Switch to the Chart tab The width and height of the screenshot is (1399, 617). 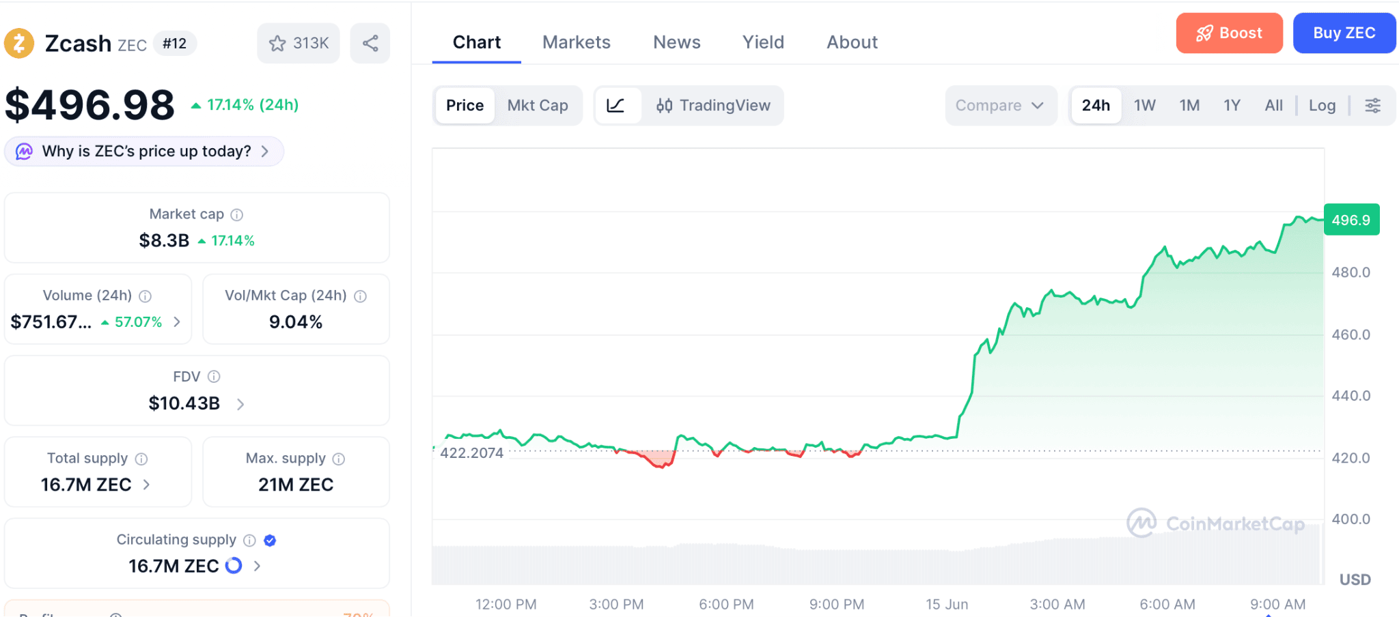[x=477, y=42]
